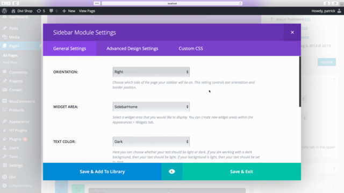Close the Sidebar Module Settings dialog
The width and height of the screenshot is (344, 193).
tap(292, 32)
